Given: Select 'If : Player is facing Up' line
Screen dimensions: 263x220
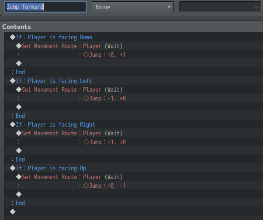Looking at the screenshot, I should pyautogui.click(x=134, y=168).
